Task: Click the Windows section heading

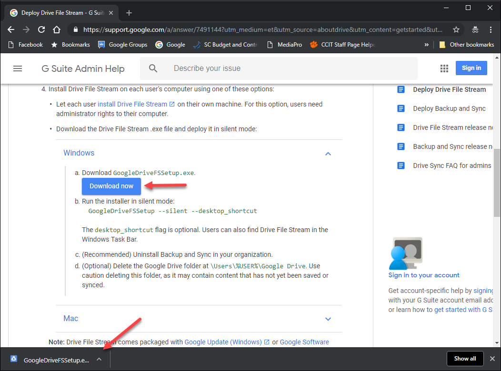Action: point(79,153)
